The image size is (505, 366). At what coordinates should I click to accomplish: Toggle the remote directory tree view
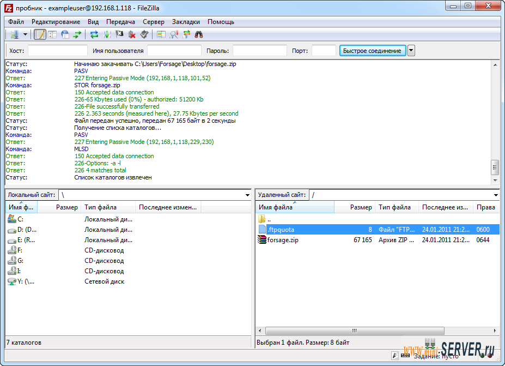(x=65, y=34)
